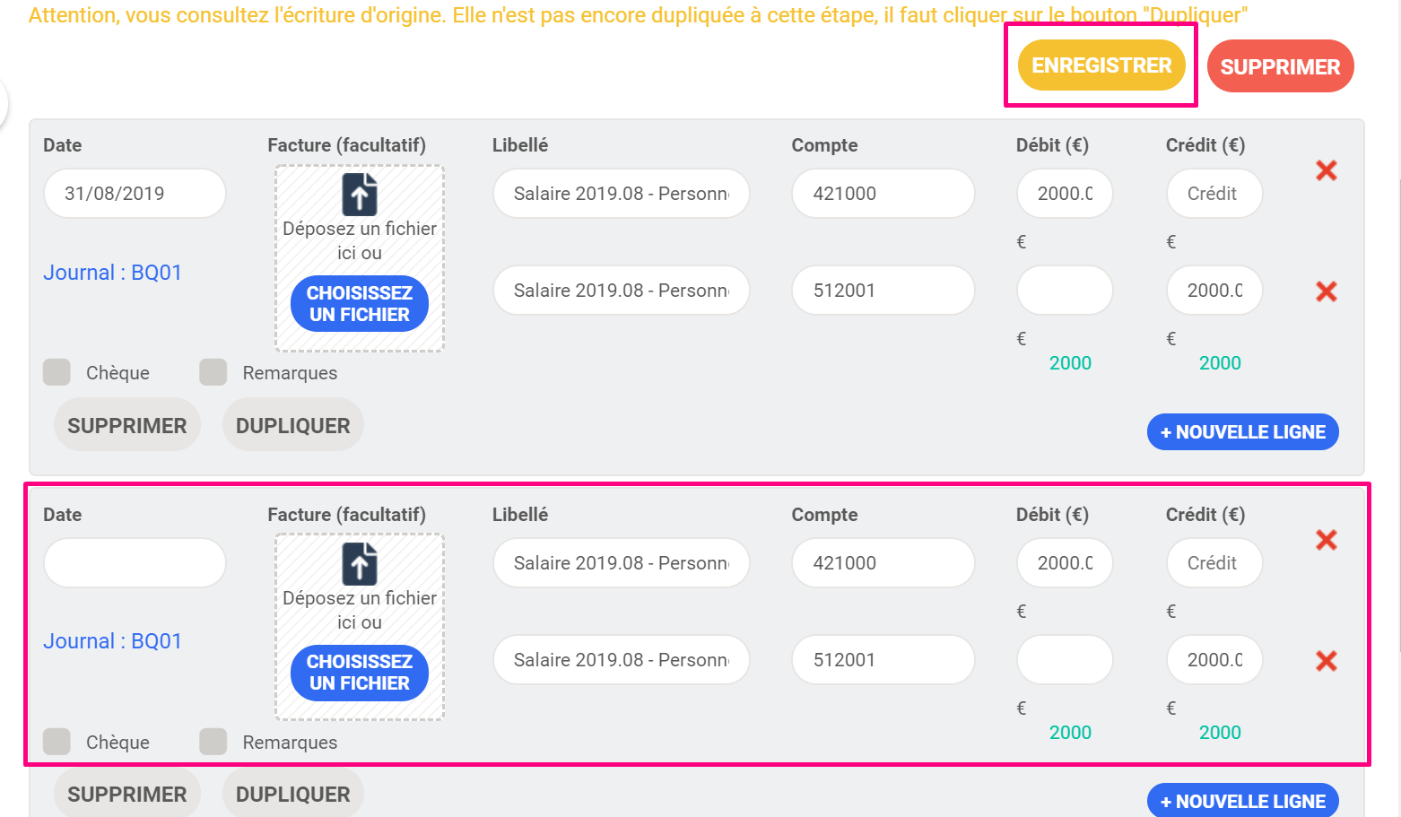Select the 31/08/2019 date field

pos(135,194)
